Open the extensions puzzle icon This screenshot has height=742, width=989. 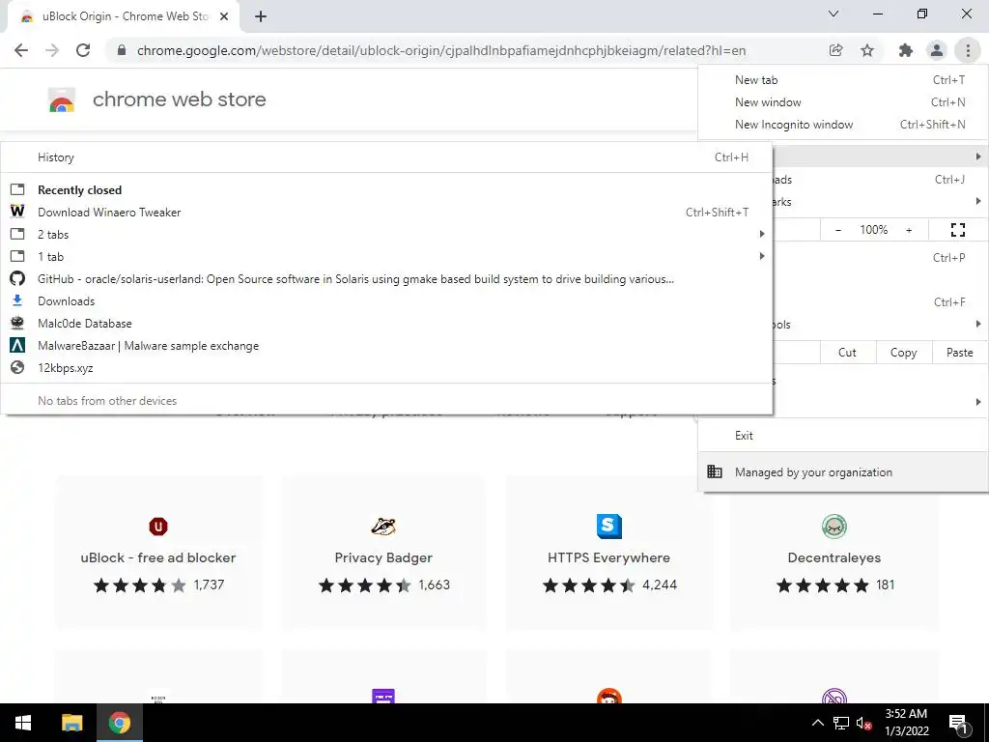click(906, 50)
